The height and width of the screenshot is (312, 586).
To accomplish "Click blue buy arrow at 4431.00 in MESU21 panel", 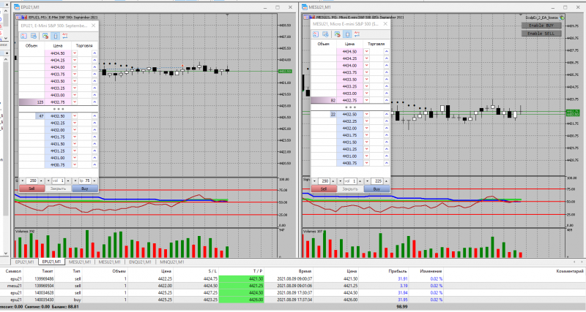I will click(x=387, y=156).
